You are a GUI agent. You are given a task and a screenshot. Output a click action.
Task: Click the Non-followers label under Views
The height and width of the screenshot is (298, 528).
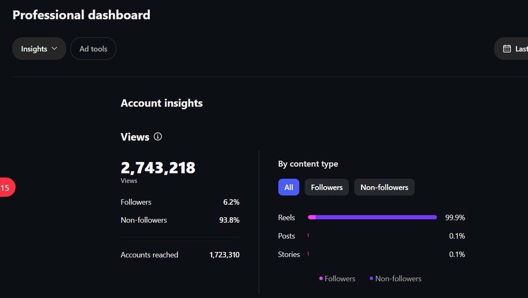coord(144,220)
